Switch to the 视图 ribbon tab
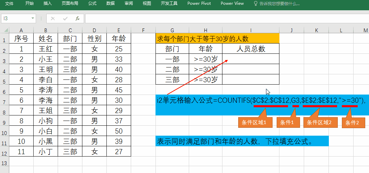 click(147, 3)
